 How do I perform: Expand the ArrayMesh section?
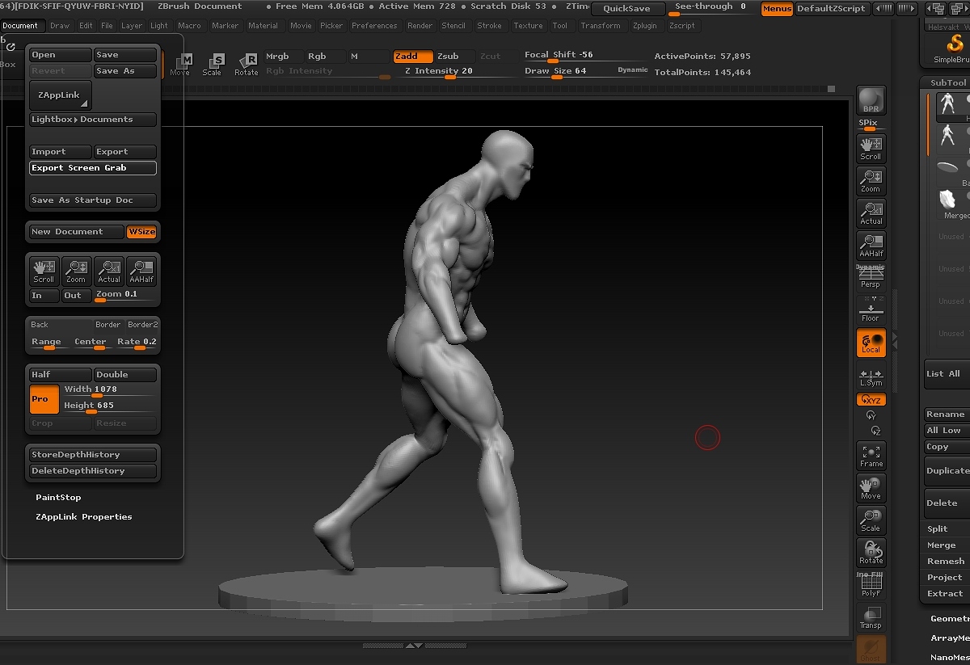point(949,638)
